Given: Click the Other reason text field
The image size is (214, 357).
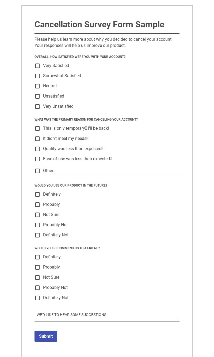Looking at the screenshot, I should [x=118, y=171].
